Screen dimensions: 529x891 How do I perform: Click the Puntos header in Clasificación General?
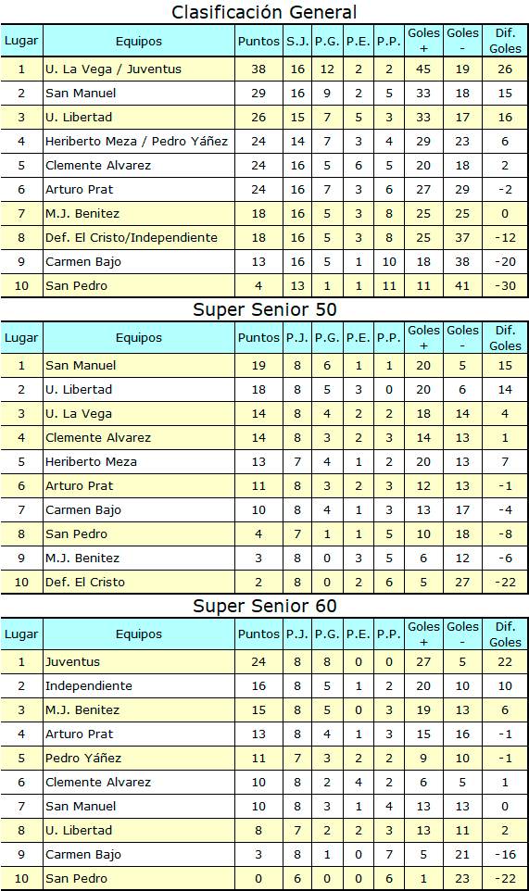click(258, 41)
